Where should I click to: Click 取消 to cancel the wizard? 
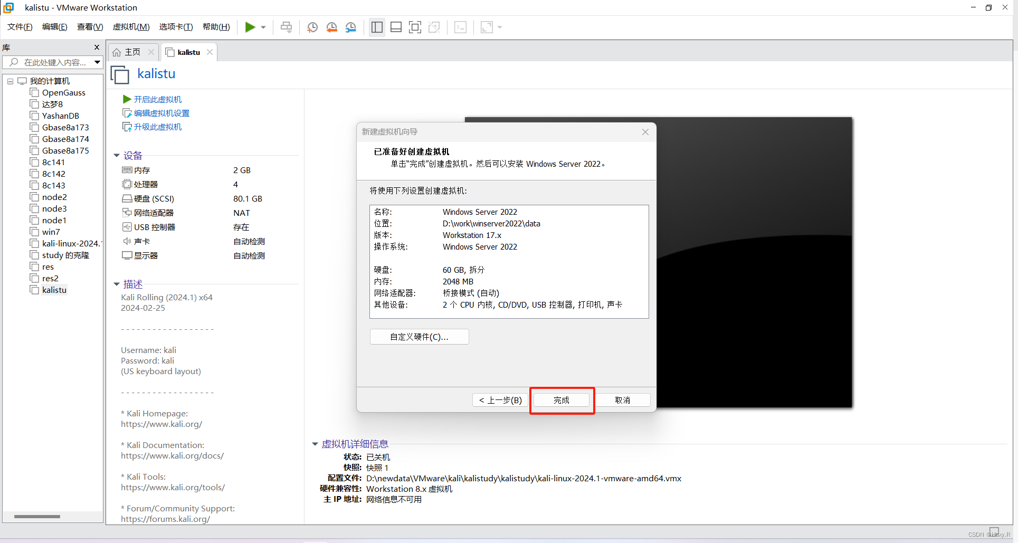tap(623, 400)
